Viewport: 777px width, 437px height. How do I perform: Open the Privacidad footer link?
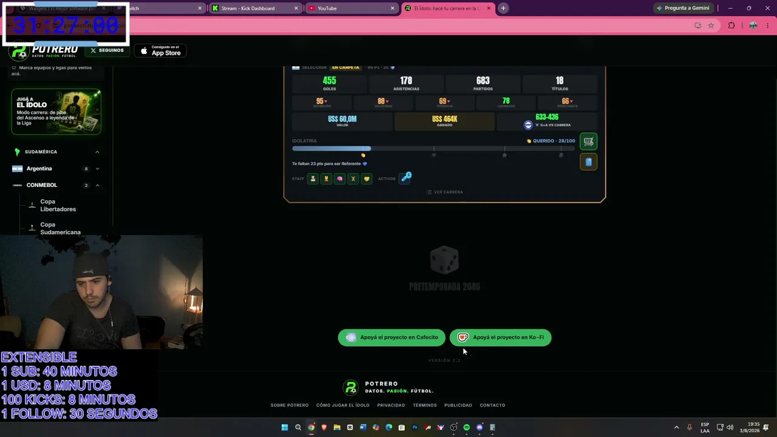coord(391,405)
